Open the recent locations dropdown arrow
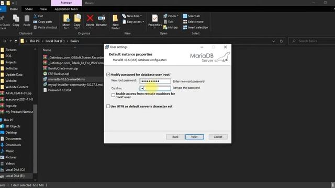The width and height of the screenshot is (335, 188). 10,41
